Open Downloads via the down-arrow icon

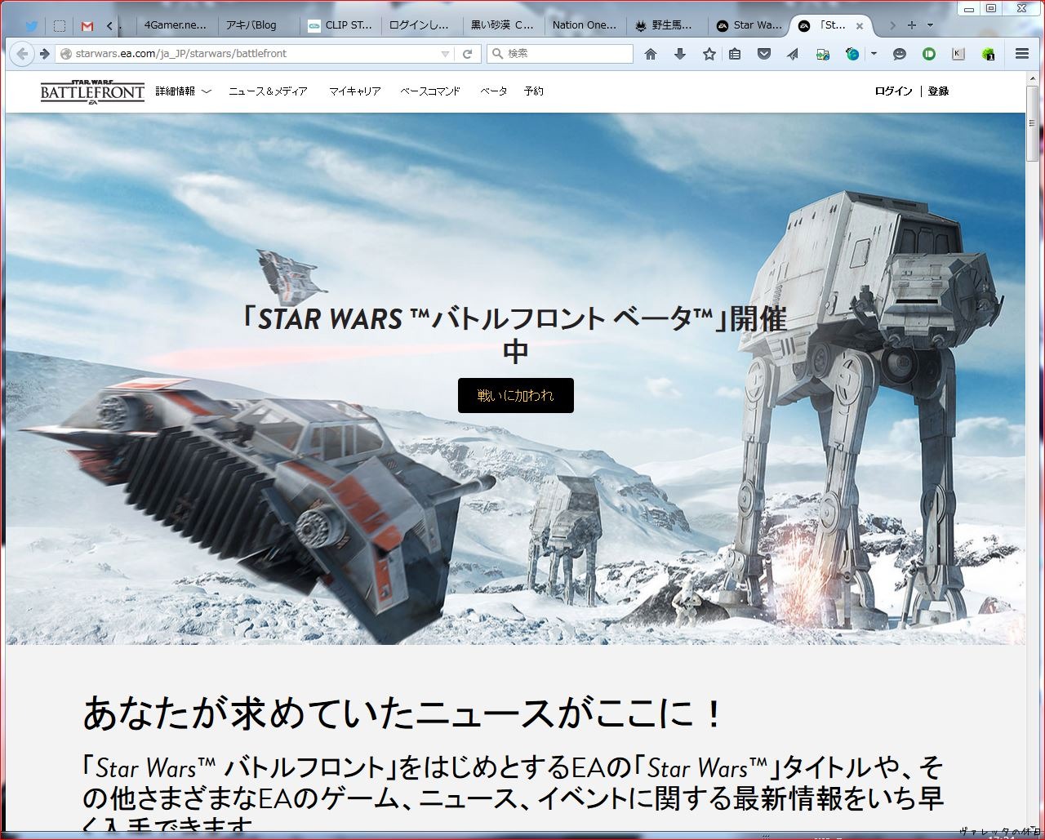(680, 54)
